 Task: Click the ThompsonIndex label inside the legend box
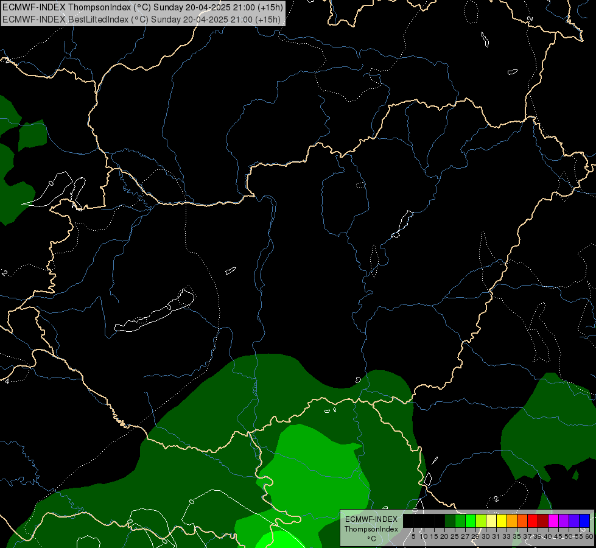pyautogui.click(x=371, y=529)
